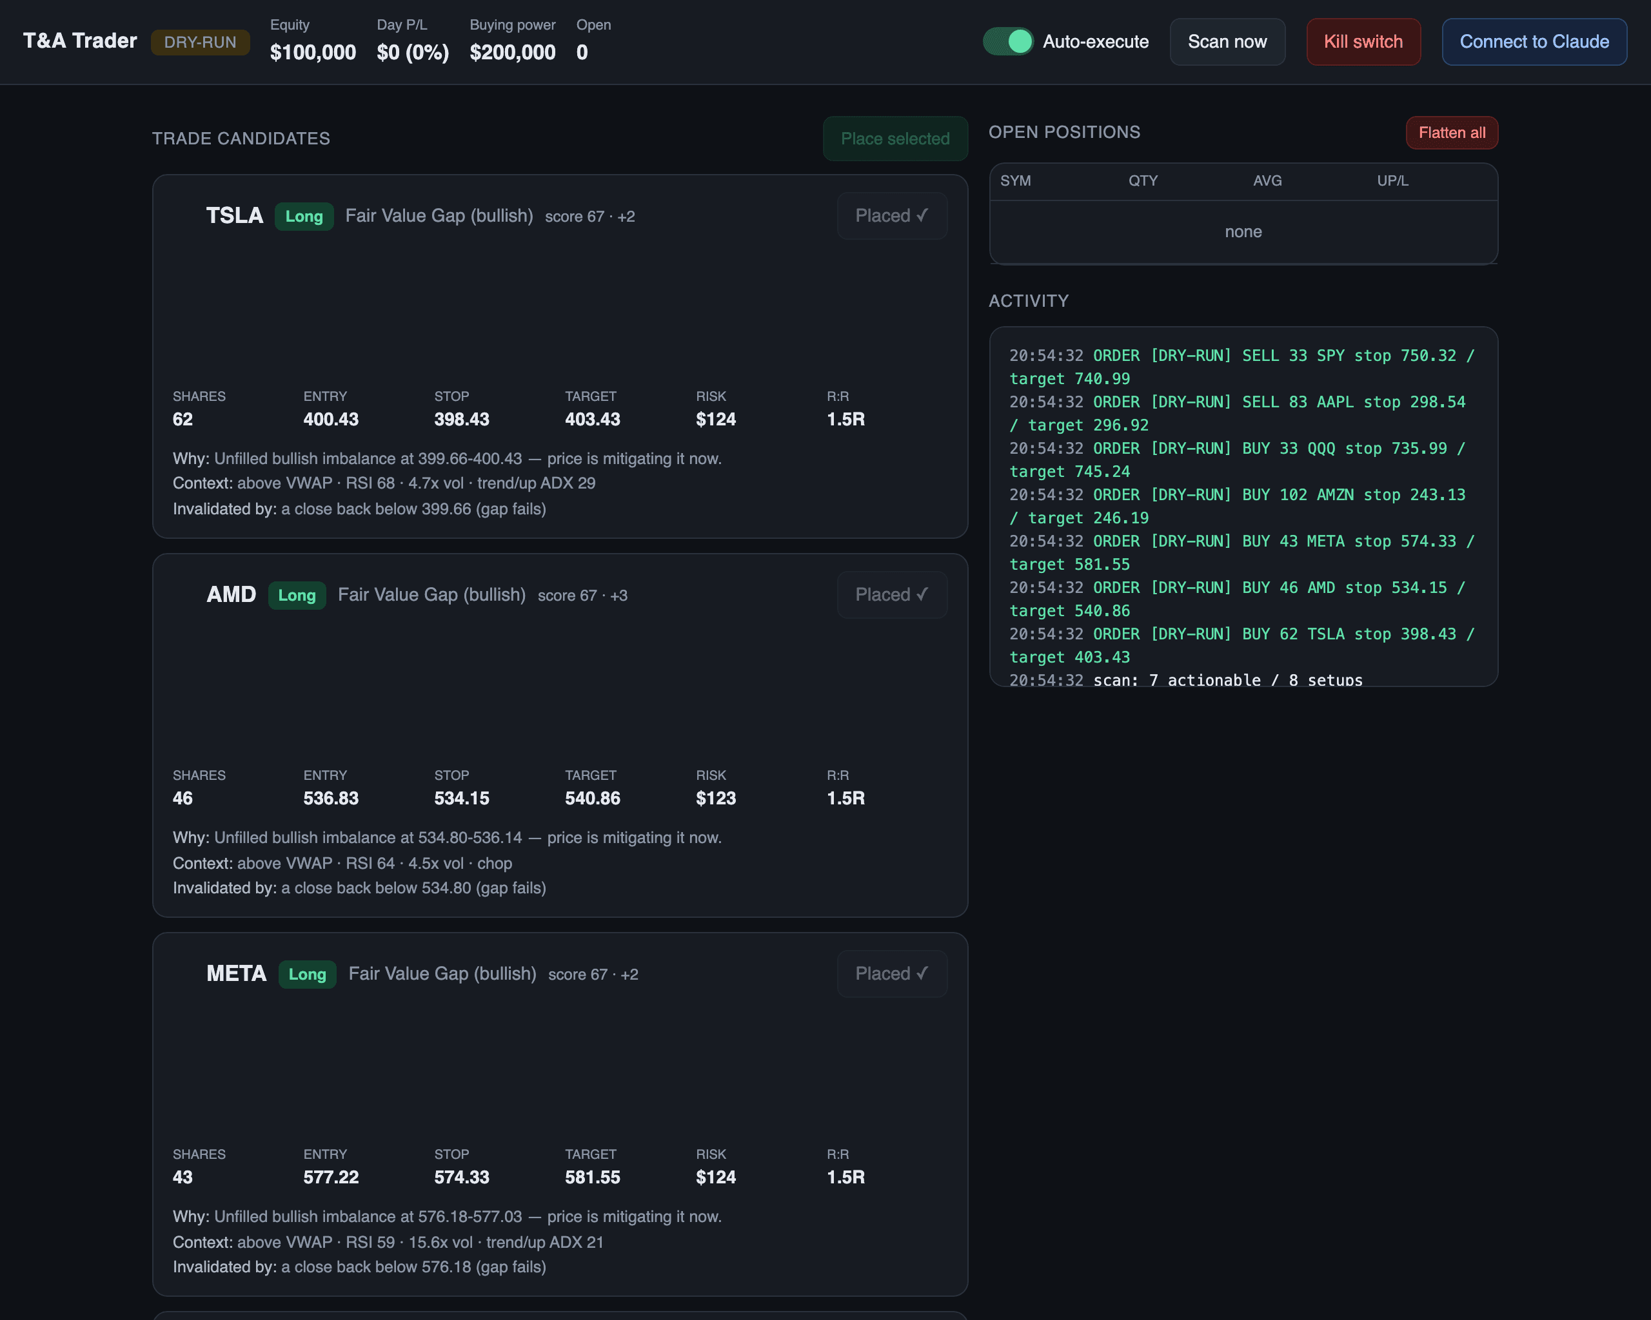This screenshot has width=1651, height=1320.
Task: Click the SELL 83 AAPL order log entry
Action: [x=1238, y=413]
